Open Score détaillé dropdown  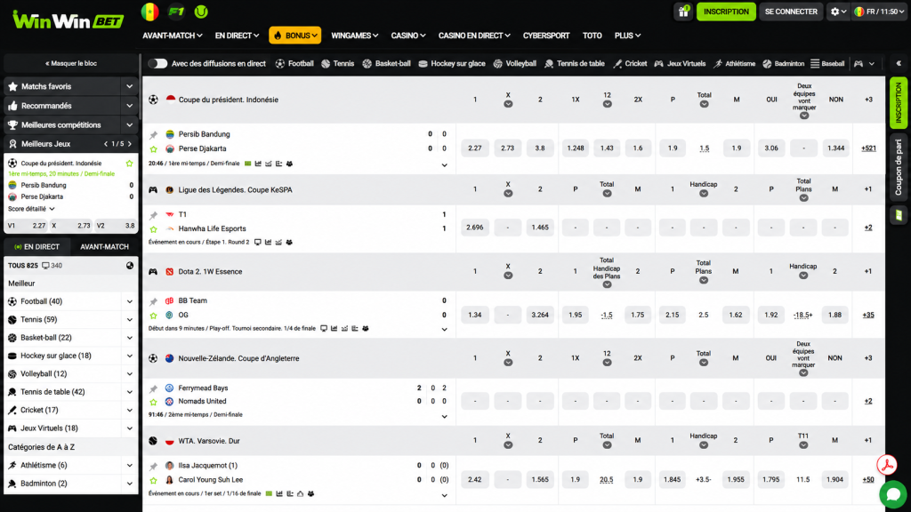(31, 208)
